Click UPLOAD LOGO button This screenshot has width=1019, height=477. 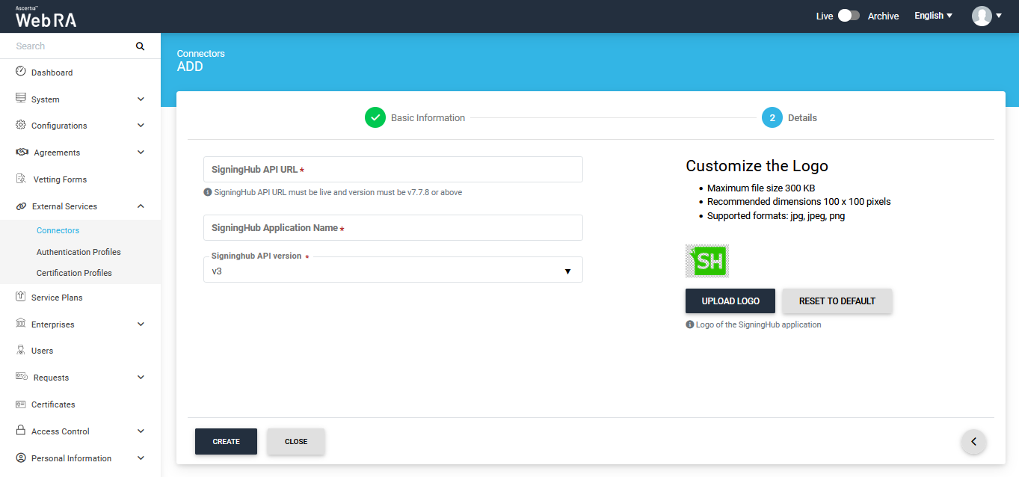point(730,301)
